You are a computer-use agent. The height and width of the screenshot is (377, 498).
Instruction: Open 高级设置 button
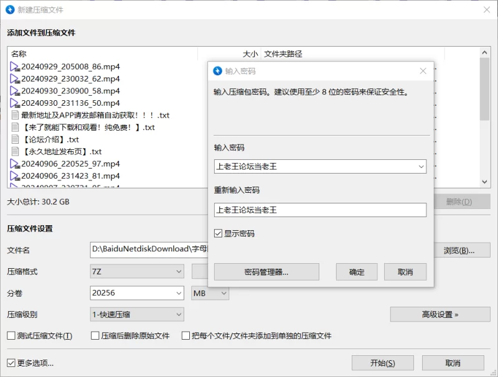[x=440, y=315]
